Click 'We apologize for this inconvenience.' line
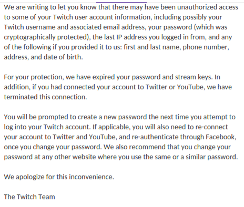244x207 pixels. click(x=59, y=177)
